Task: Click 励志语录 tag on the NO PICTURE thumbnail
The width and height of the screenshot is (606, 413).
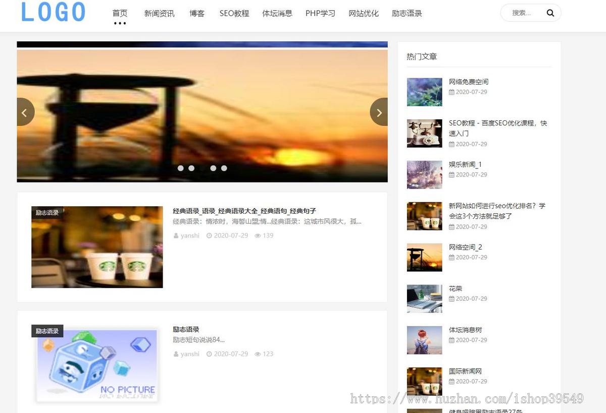Action: coord(47,331)
